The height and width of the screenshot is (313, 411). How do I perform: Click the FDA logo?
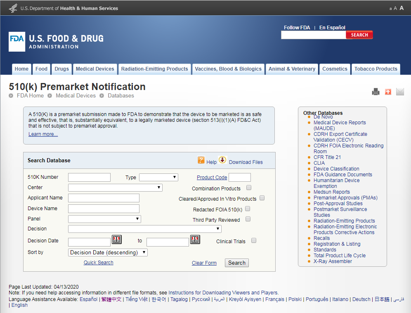(x=17, y=42)
